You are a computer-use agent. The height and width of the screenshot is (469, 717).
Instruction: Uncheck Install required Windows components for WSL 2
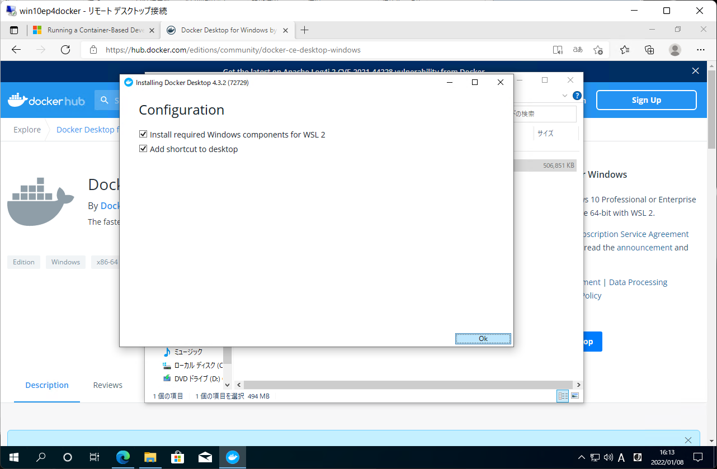(143, 134)
